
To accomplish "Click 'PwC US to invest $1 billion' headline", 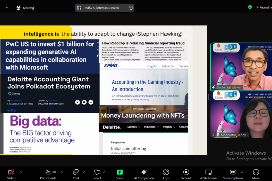I will pos(50,55).
